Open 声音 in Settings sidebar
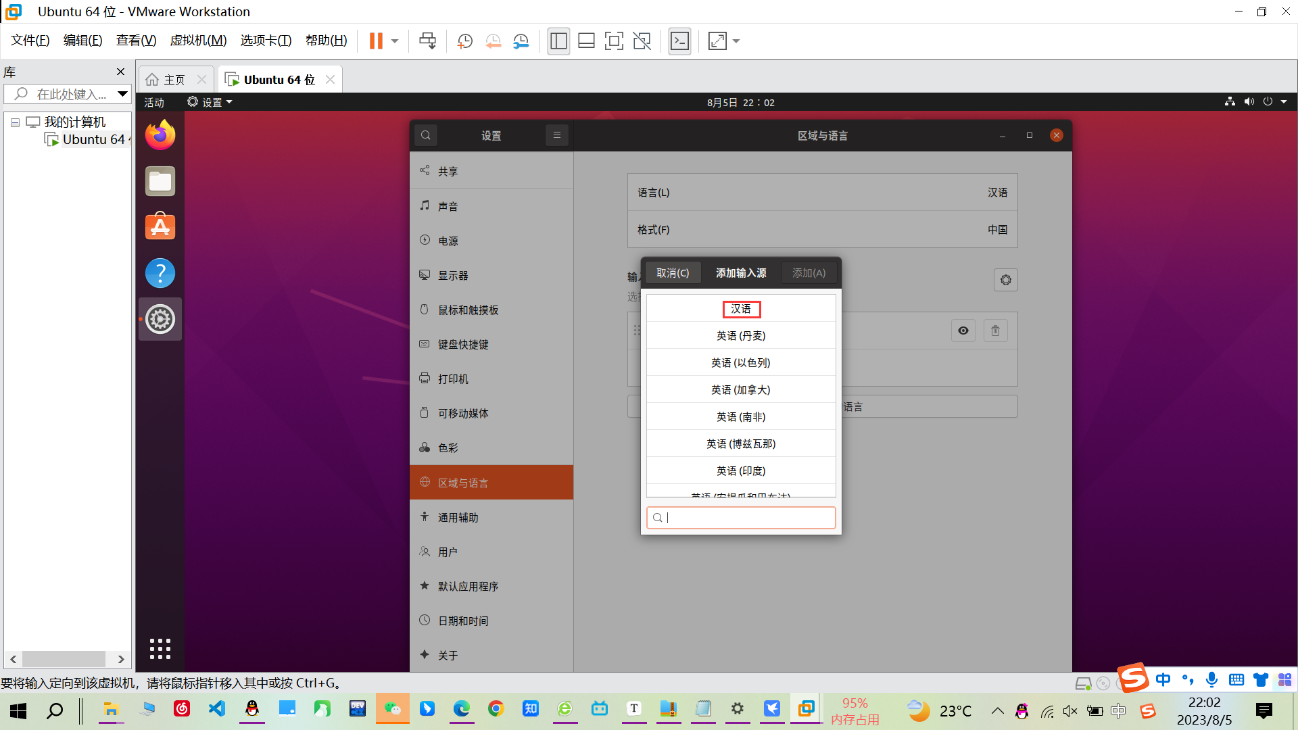 491,206
